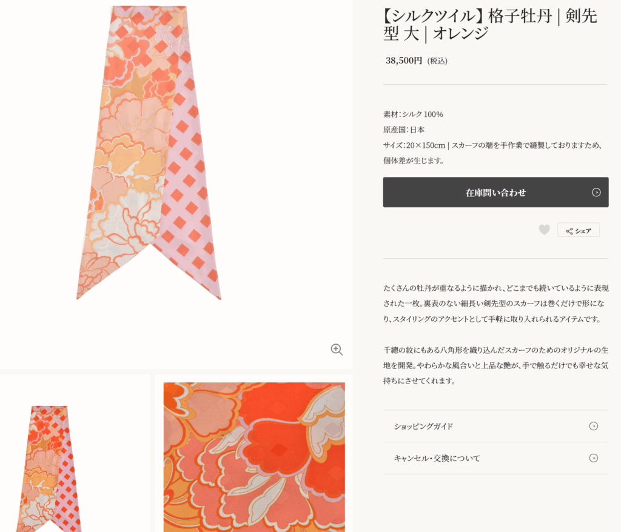Click the circled arrow in 在庫問い合わせ button
The image size is (621, 532).
[x=596, y=193]
